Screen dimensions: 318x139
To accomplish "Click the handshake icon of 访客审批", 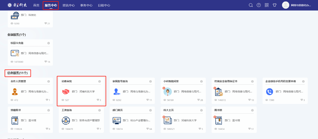I will tap(66, 92).
